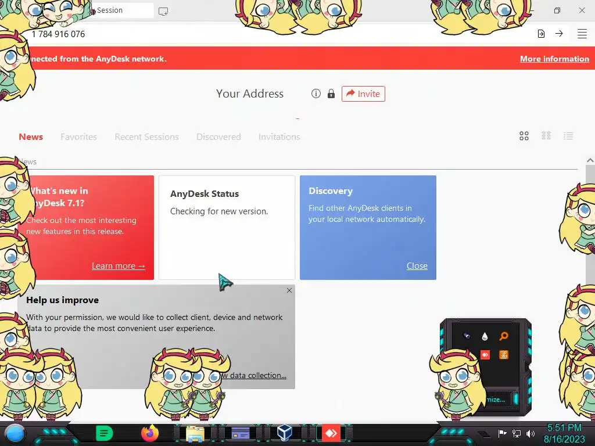Open the AnyDesk hamburger menu
The width and height of the screenshot is (595, 446).
582,34
